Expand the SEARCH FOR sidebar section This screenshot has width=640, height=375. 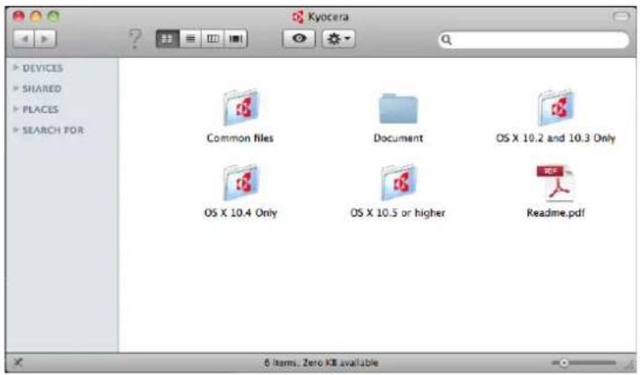tap(16, 129)
